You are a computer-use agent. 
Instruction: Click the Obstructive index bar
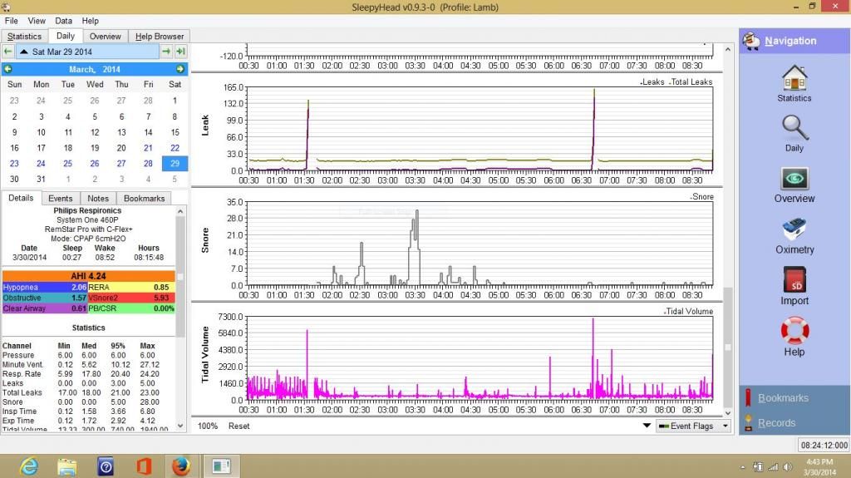click(x=45, y=298)
